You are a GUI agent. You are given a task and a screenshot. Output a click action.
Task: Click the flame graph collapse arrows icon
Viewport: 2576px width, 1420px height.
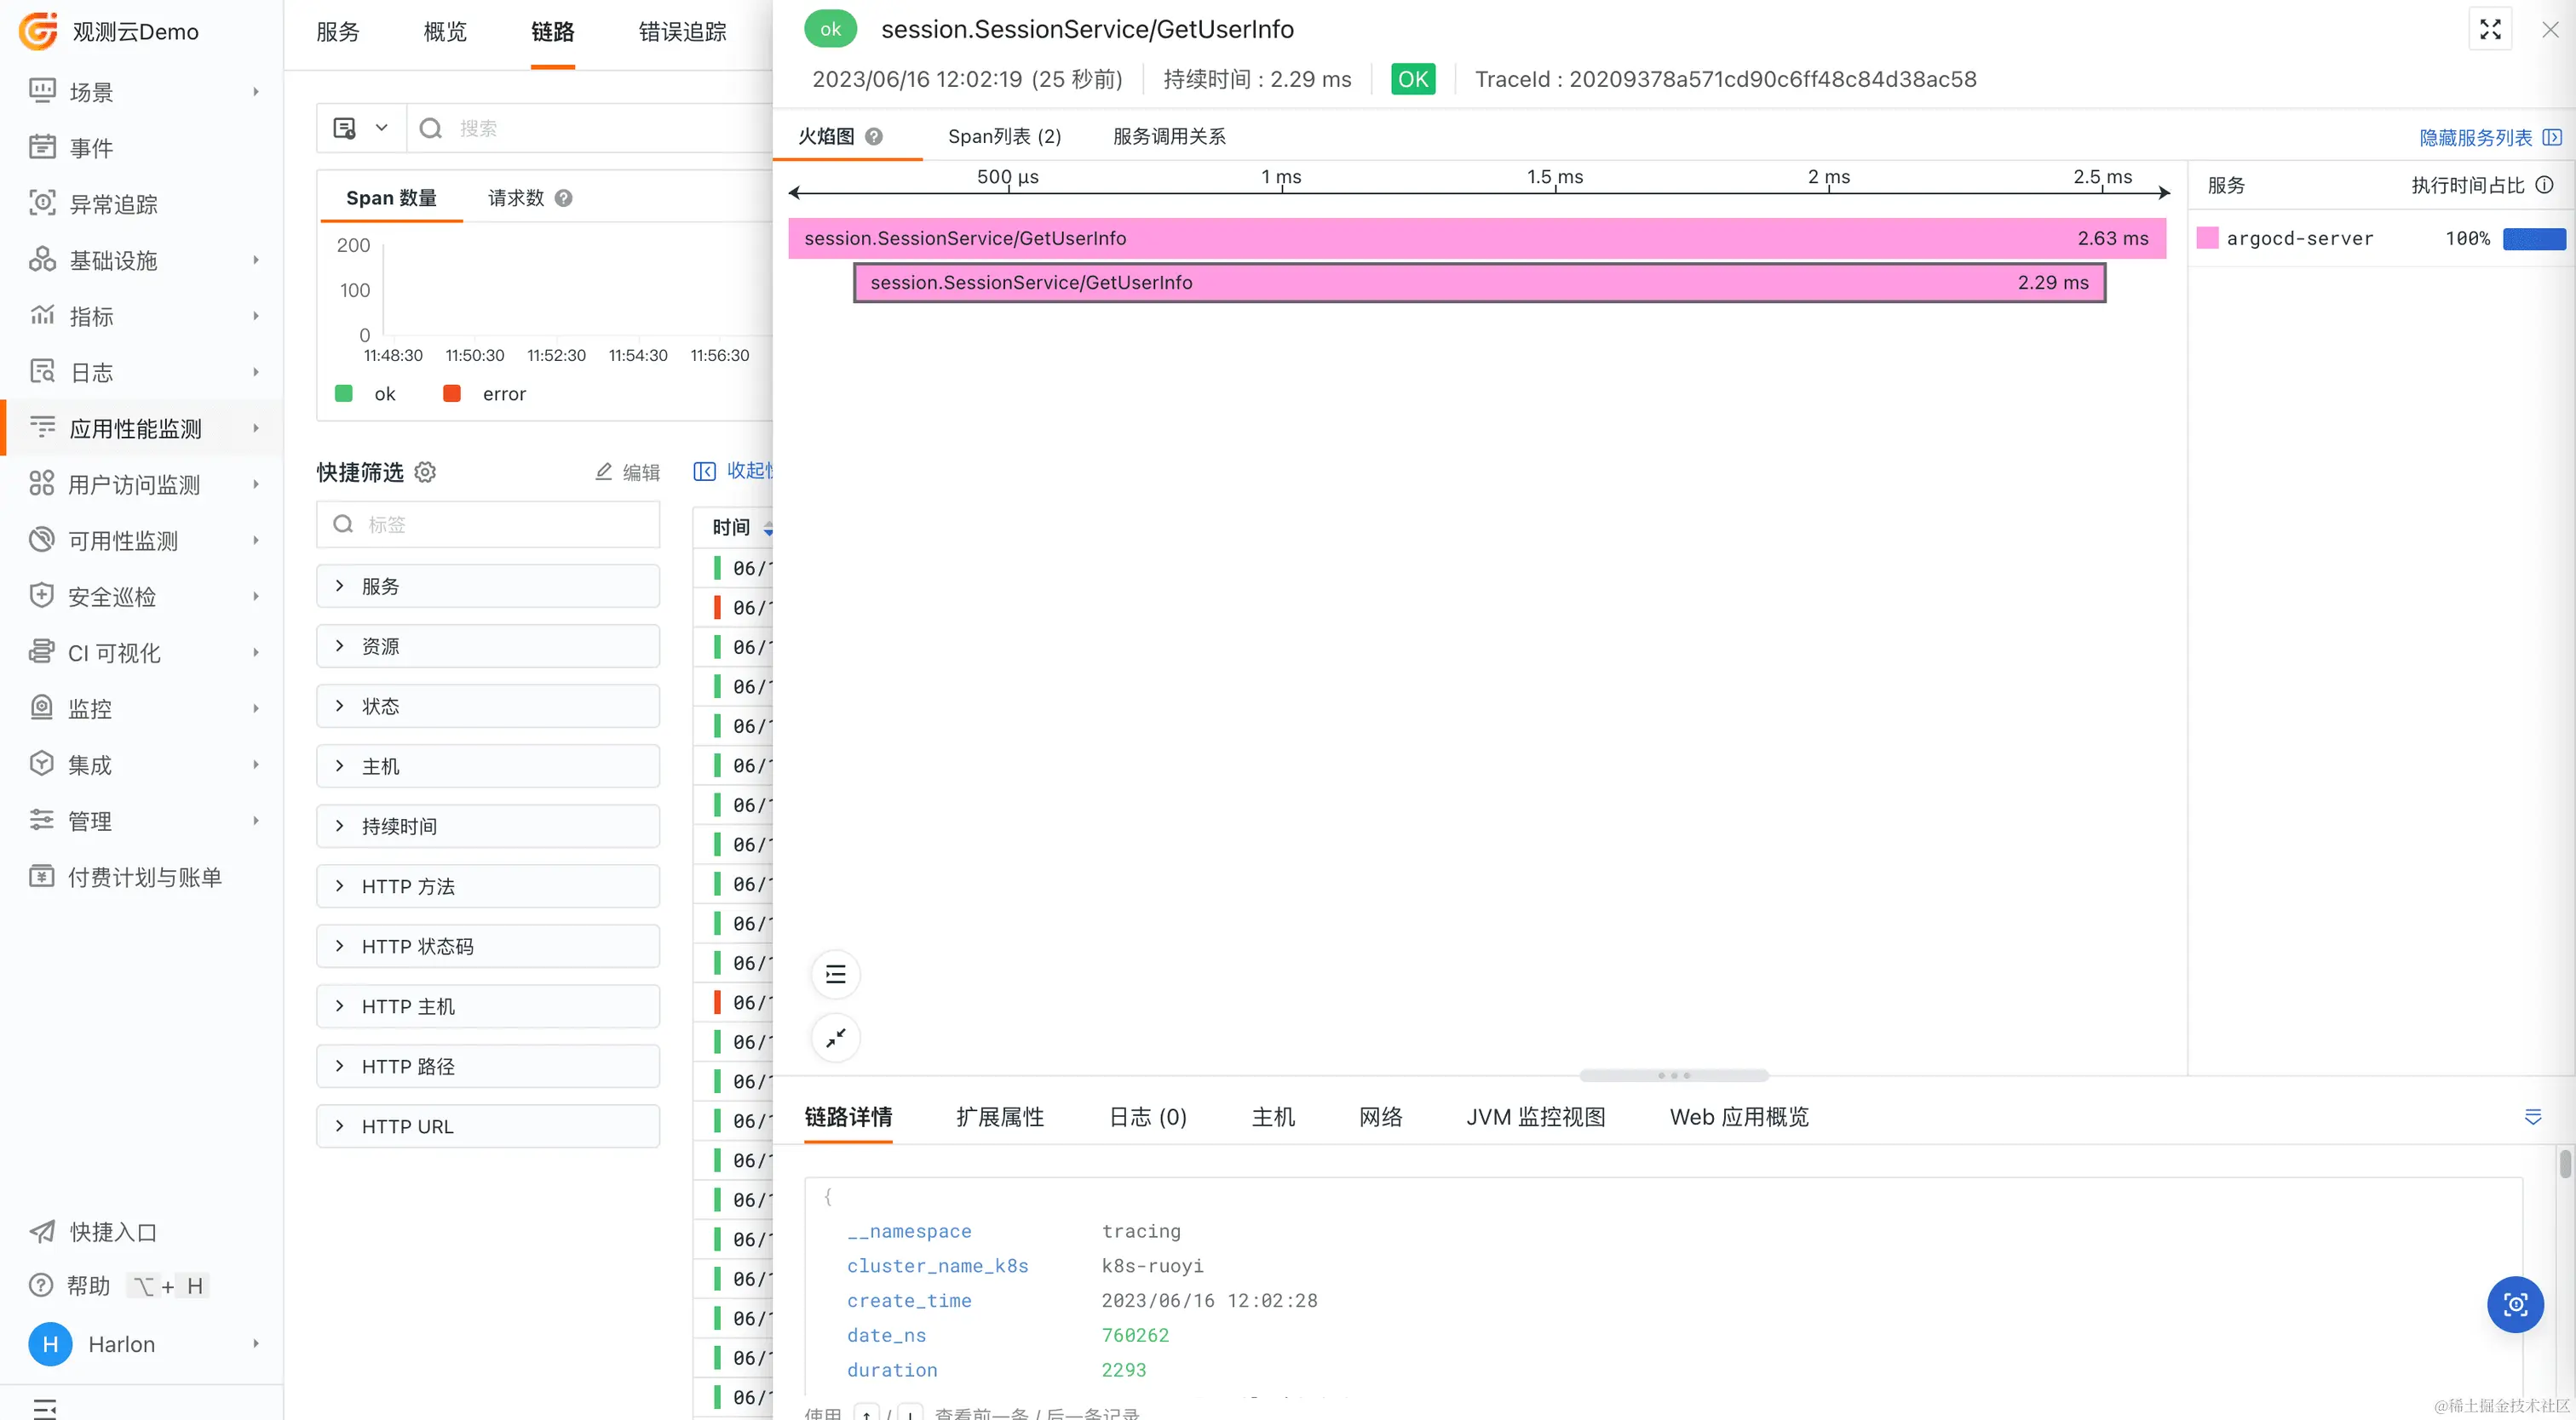coord(835,1037)
